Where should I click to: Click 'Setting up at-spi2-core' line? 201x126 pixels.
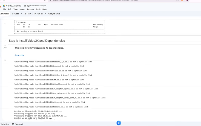click(x=33, y=118)
